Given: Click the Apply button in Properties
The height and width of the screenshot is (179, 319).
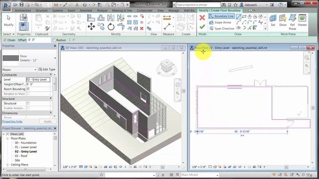Looking at the screenshot, I should 48,121.
